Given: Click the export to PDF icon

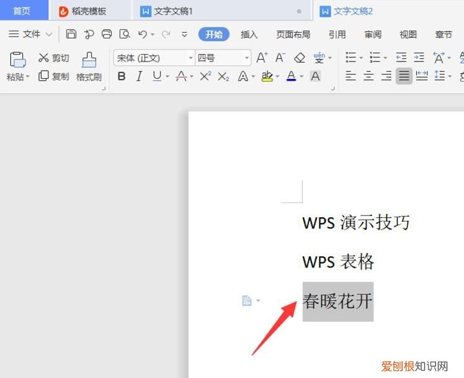Looking at the screenshot, I should click(89, 34).
